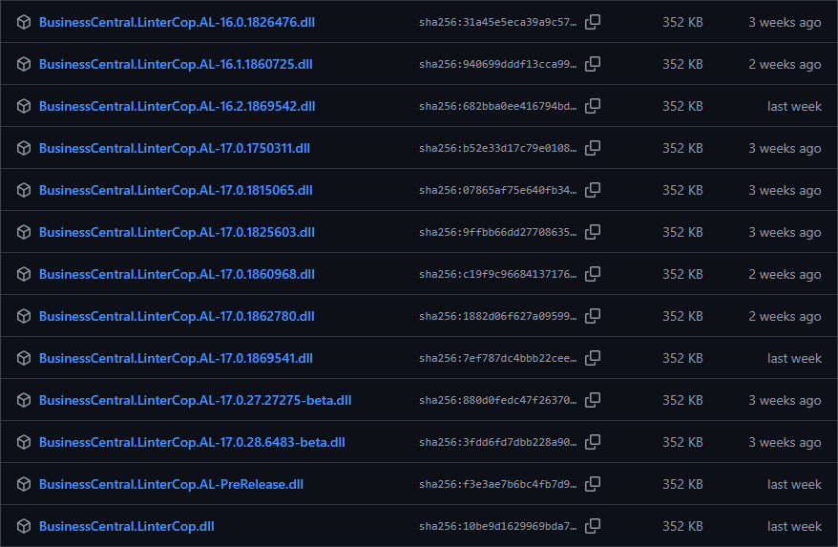Copy SHA256 hash for AL-16.2.1869542.dll
Viewport: 838px width, 547px height.
tap(593, 106)
